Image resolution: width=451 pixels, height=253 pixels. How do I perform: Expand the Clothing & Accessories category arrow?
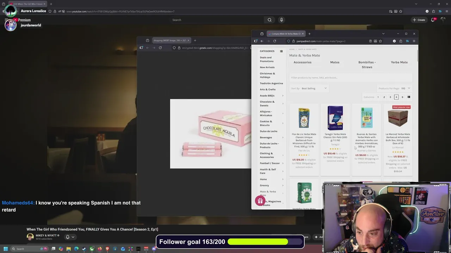[283, 155]
